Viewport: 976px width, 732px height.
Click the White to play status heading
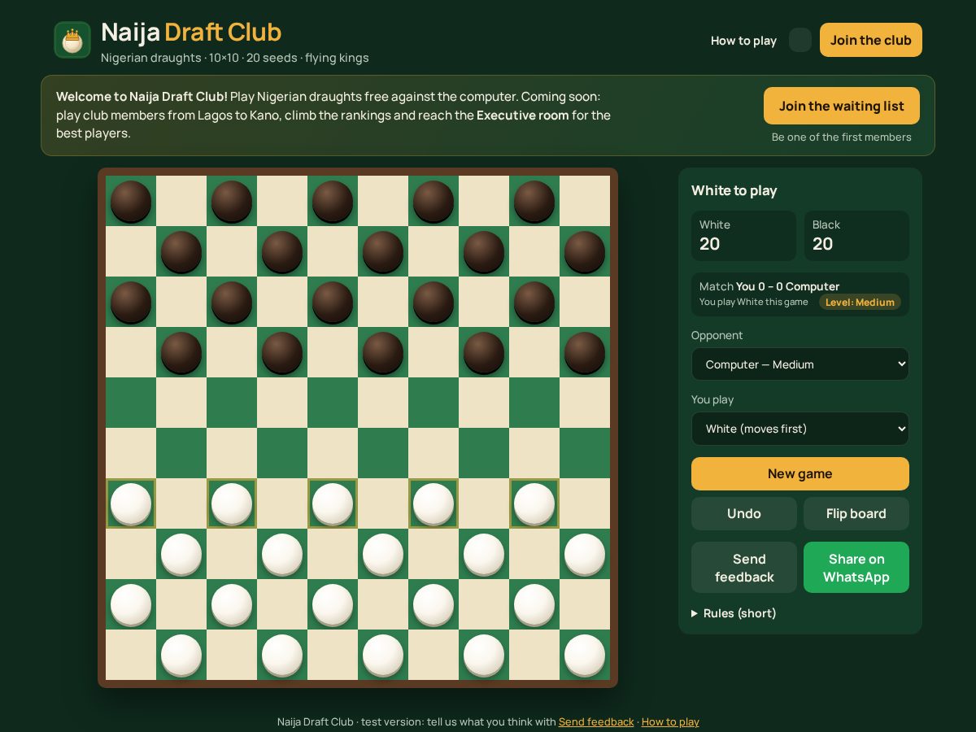pyautogui.click(x=734, y=190)
